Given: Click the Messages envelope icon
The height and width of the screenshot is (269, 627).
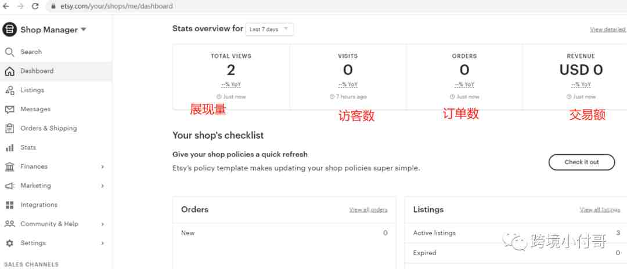Looking at the screenshot, I should [x=10, y=110].
